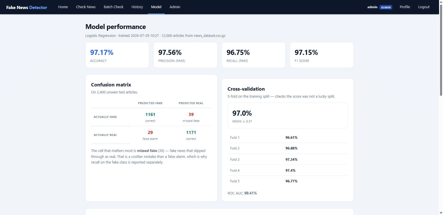The image size is (443, 215).
Task: Click the Cross-validation heading
Action: [246, 89]
